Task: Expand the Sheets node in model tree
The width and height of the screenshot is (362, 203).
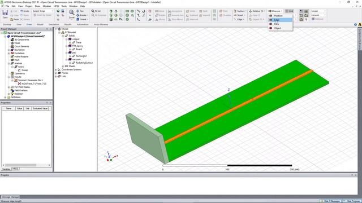Action: (63, 67)
